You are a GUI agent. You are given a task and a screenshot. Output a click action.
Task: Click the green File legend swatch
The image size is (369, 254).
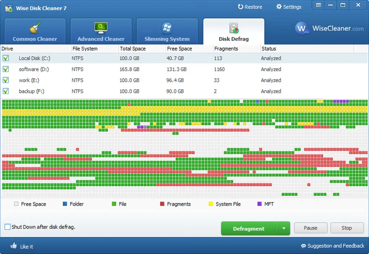(x=114, y=204)
